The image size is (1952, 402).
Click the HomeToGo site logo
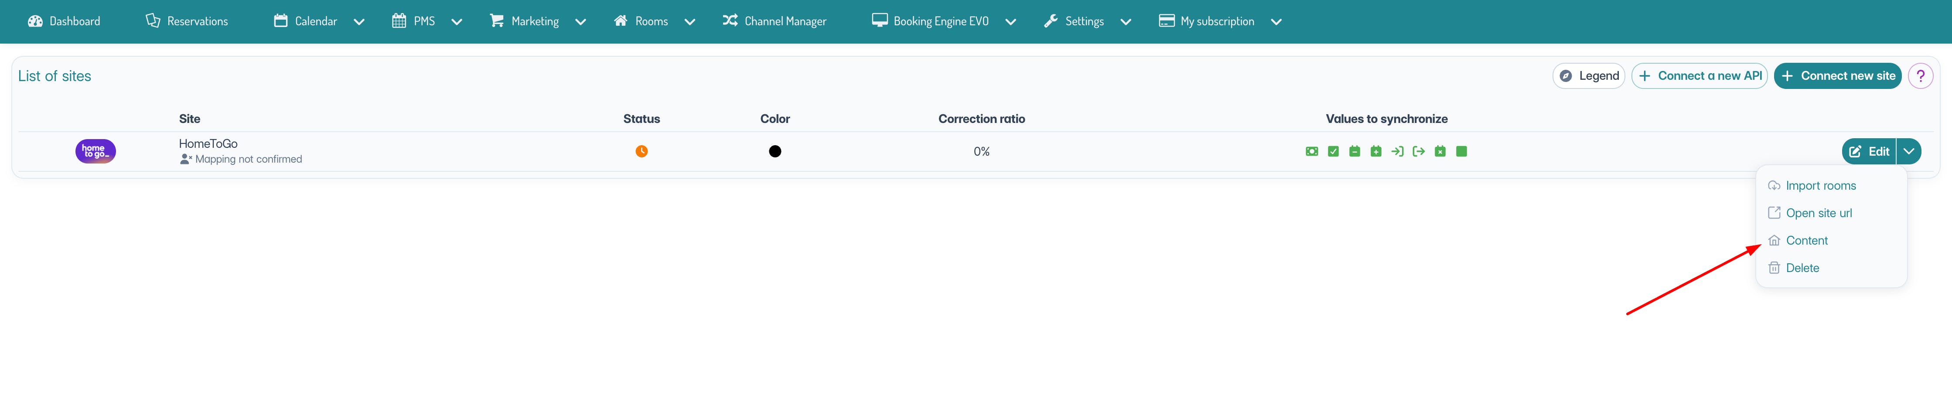96,151
